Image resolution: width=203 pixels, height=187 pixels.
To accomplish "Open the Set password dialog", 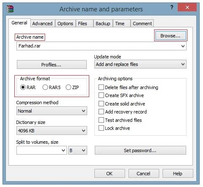I will pos(140,150).
